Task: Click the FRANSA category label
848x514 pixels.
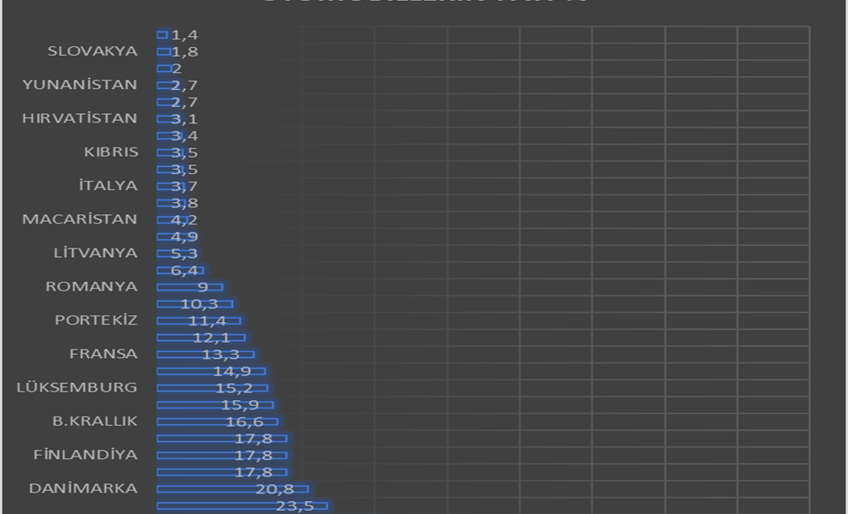Action: coord(104,354)
